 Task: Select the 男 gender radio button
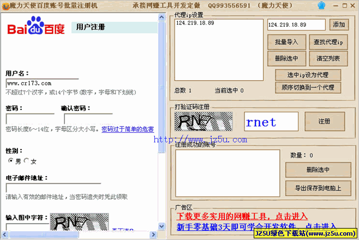pyautogui.click(x=10, y=160)
